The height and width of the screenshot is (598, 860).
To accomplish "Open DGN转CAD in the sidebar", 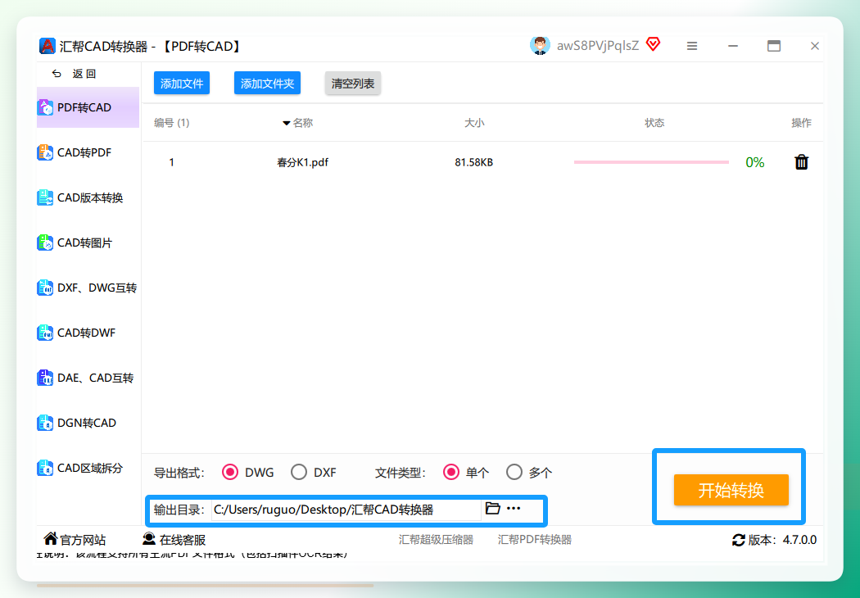I will [88, 423].
